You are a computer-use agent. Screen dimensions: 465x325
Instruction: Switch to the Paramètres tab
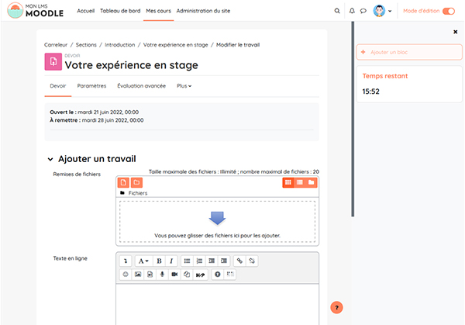coord(91,85)
